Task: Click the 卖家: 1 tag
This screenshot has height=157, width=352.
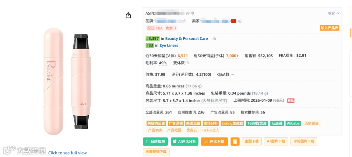Action: tap(171, 28)
